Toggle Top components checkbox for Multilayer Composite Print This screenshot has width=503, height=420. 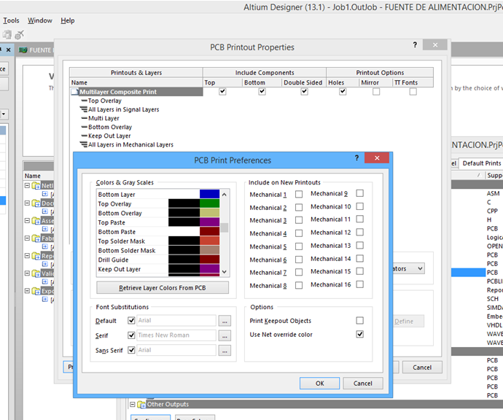click(222, 92)
